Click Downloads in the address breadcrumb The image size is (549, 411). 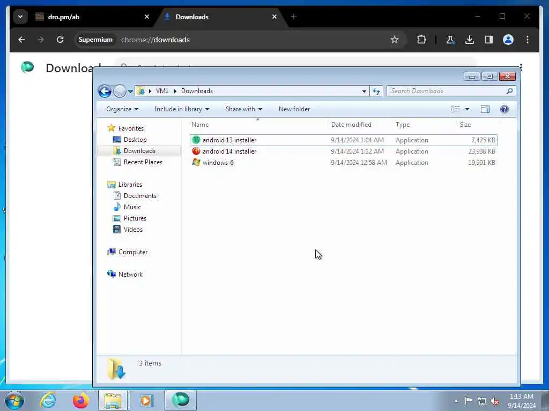click(197, 91)
